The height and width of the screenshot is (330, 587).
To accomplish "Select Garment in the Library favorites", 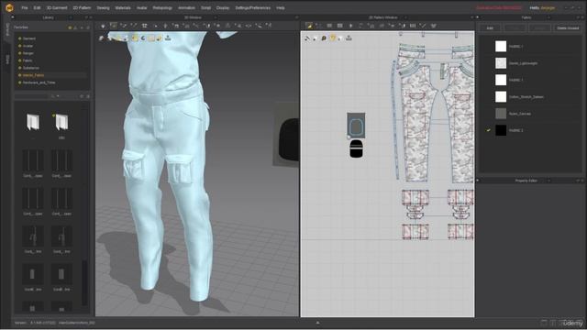I will pos(29,38).
